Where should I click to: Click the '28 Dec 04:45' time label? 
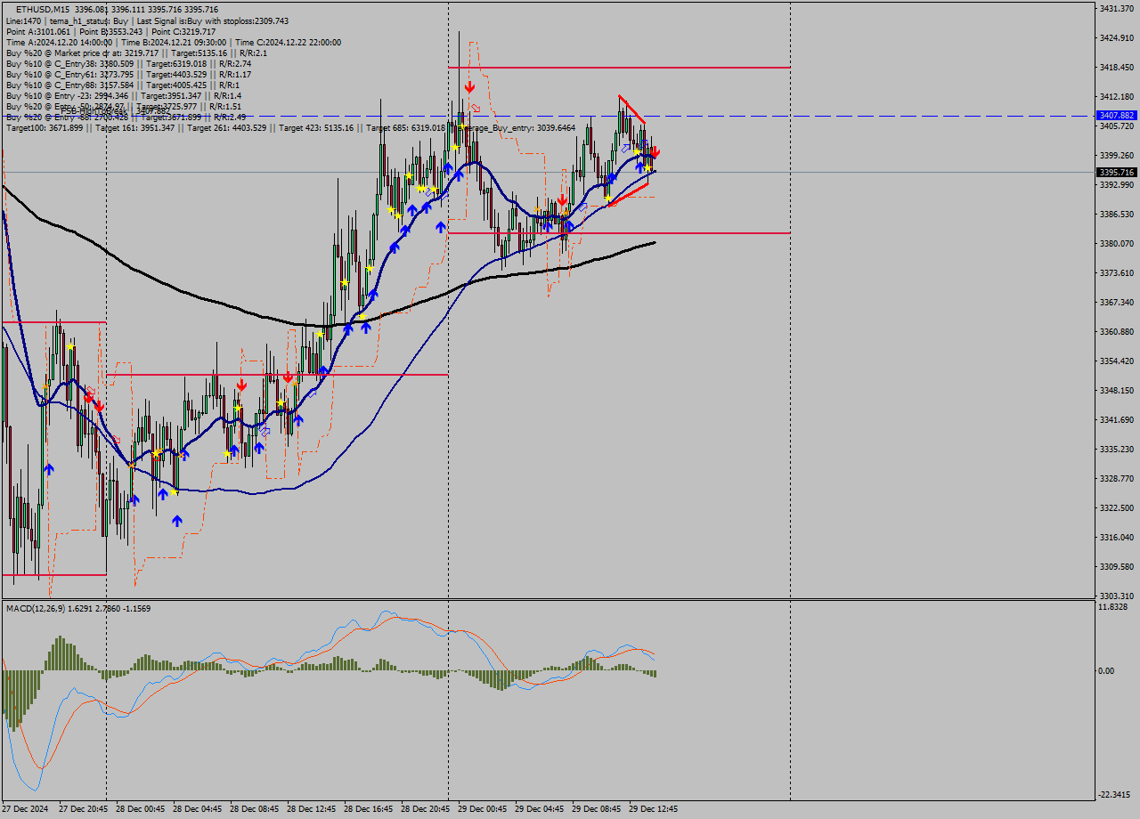tap(198, 809)
